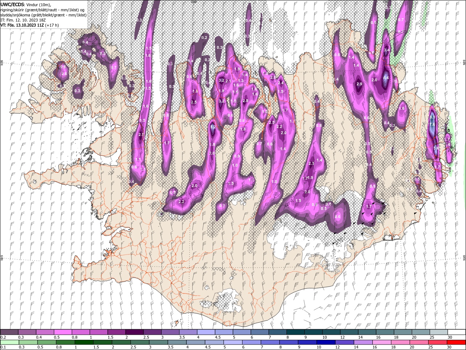
Task: Pick the light pink swatch at 16 in lower legend
Action: click(382, 342)
